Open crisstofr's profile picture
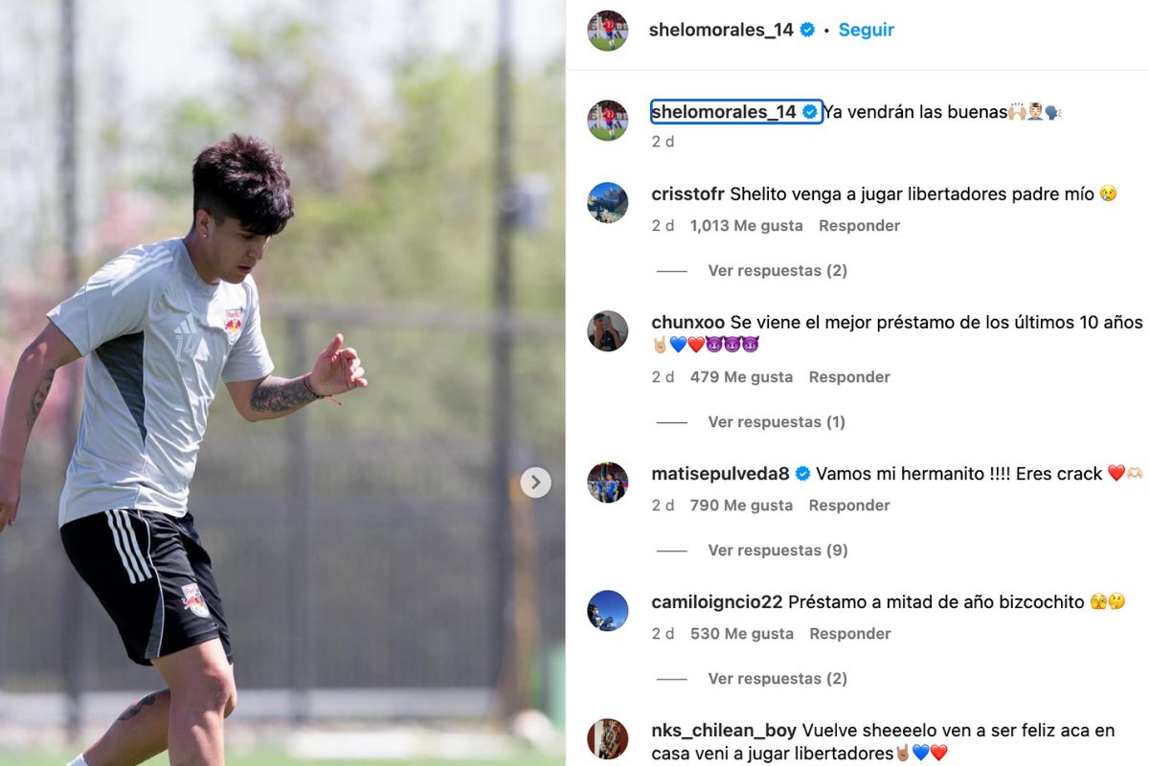1149x766 pixels. click(607, 202)
